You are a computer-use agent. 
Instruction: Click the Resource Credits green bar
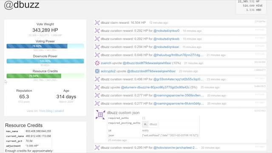[45, 76]
